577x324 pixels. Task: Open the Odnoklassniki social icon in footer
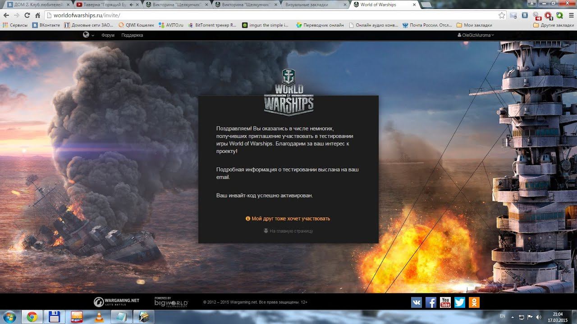(x=474, y=302)
